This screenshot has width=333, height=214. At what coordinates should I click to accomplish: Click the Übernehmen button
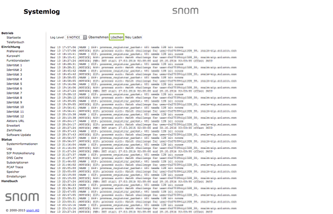pos(98,38)
